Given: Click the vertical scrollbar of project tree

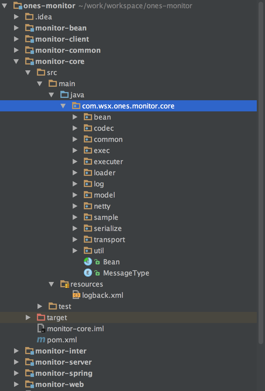Looking at the screenshot, I should [261, 173].
